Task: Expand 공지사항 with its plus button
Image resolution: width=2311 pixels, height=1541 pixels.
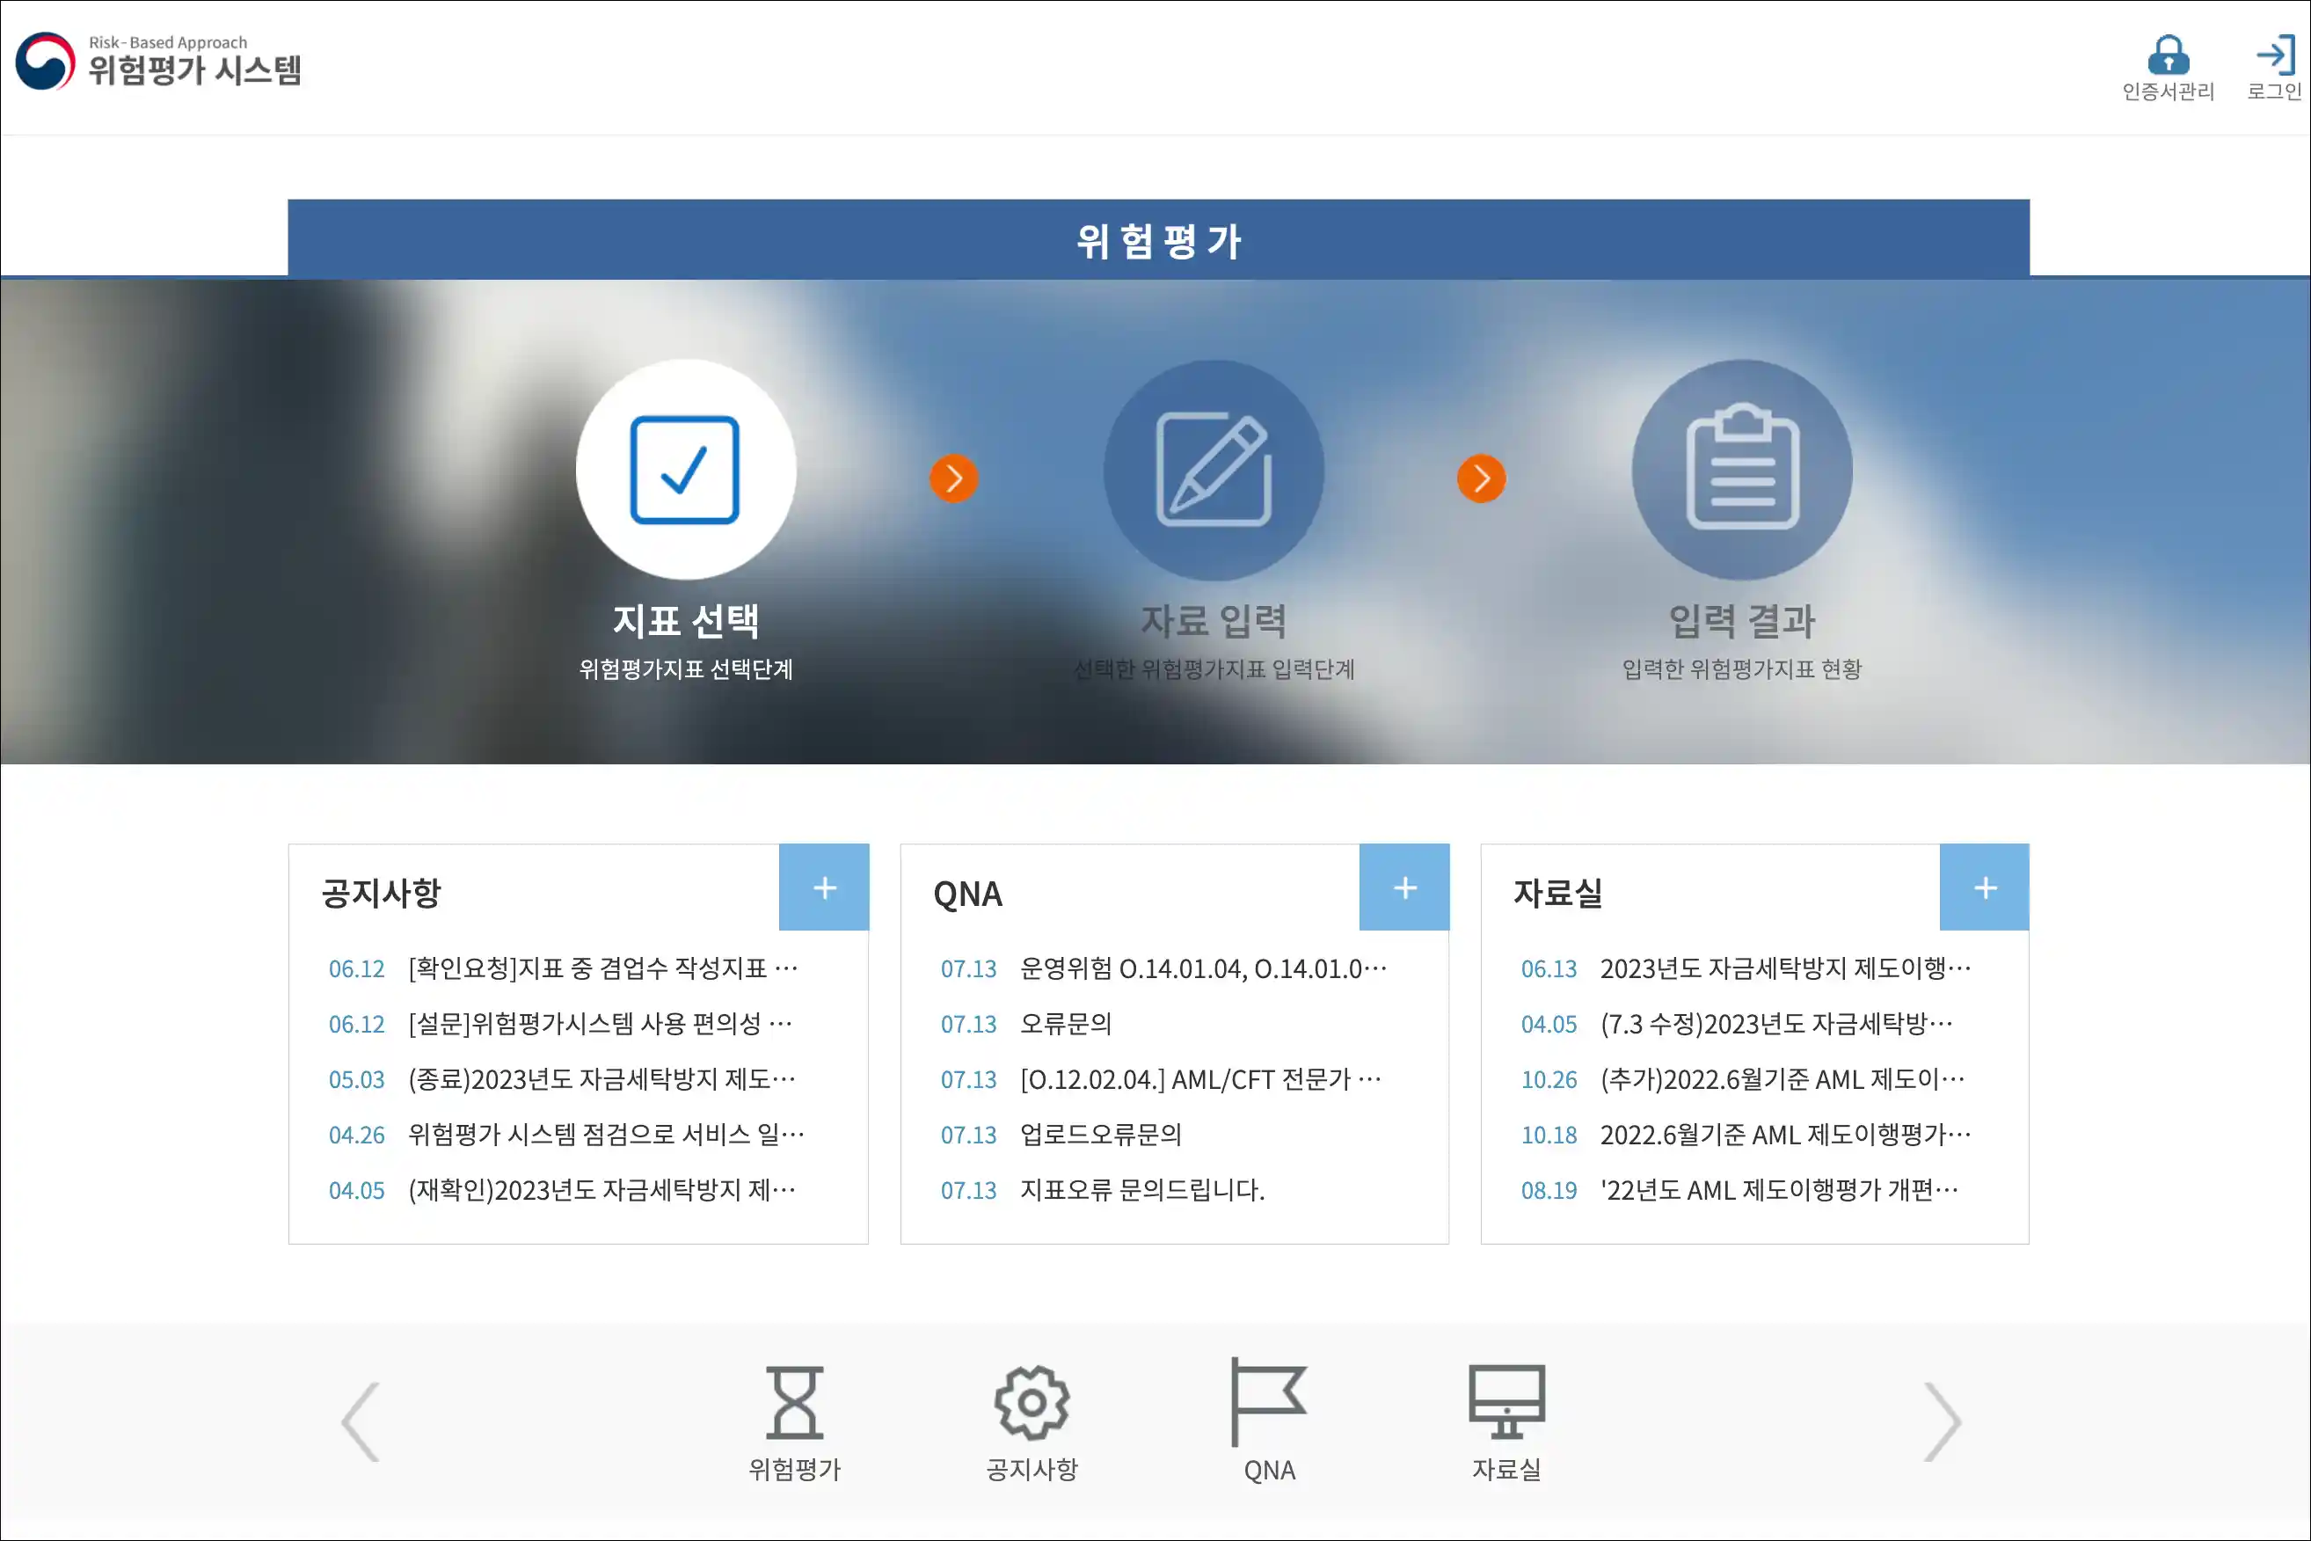Action: (824, 887)
